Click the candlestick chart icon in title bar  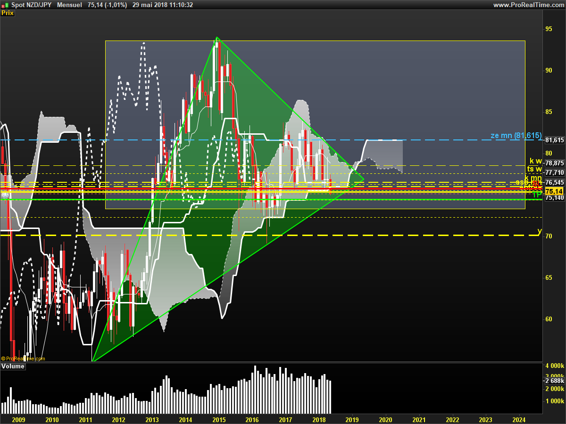6,5
